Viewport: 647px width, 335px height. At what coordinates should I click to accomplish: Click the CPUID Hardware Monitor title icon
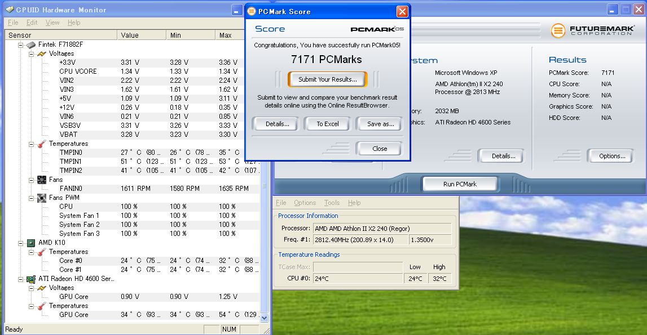pos(10,10)
